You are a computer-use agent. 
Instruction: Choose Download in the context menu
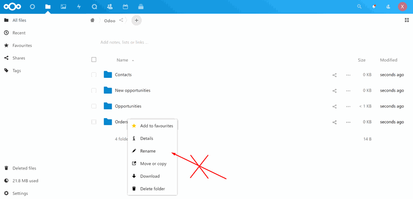152,176
